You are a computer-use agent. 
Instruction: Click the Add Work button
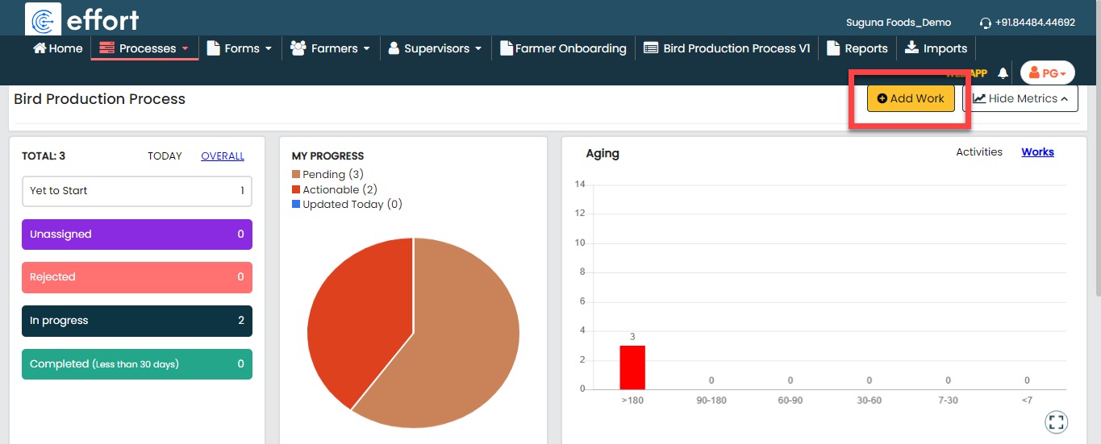pos(910,98)
